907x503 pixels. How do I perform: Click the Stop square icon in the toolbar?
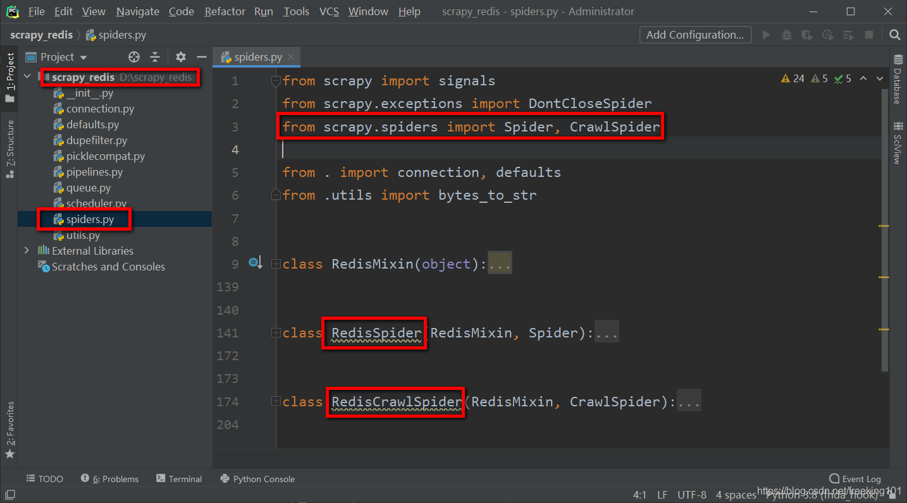tap(869, 35)
